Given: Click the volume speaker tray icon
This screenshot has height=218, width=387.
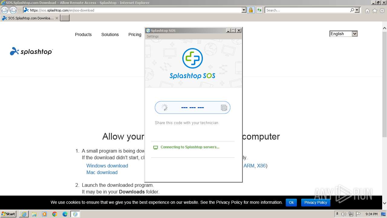Looking at the screenshot, I should pos(344,214).
